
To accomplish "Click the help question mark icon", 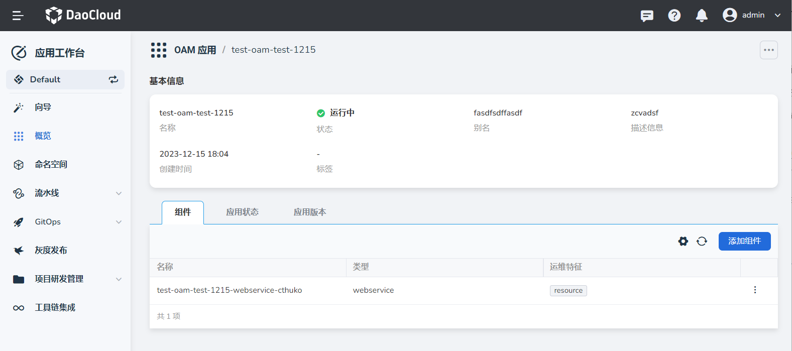I will [x=674, y=16].
